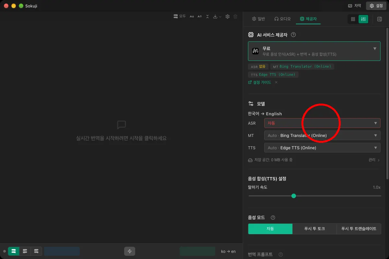Open 관리 storage management link

coord(374,160)
